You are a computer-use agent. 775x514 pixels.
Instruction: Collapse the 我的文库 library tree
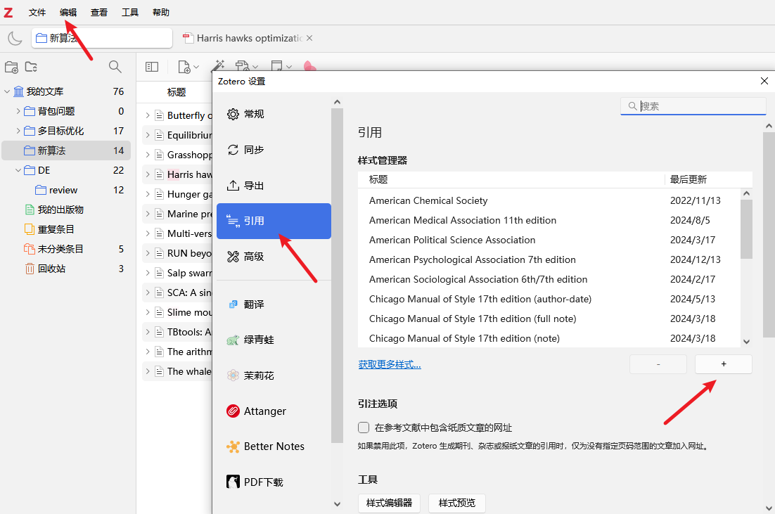(7, 91)
